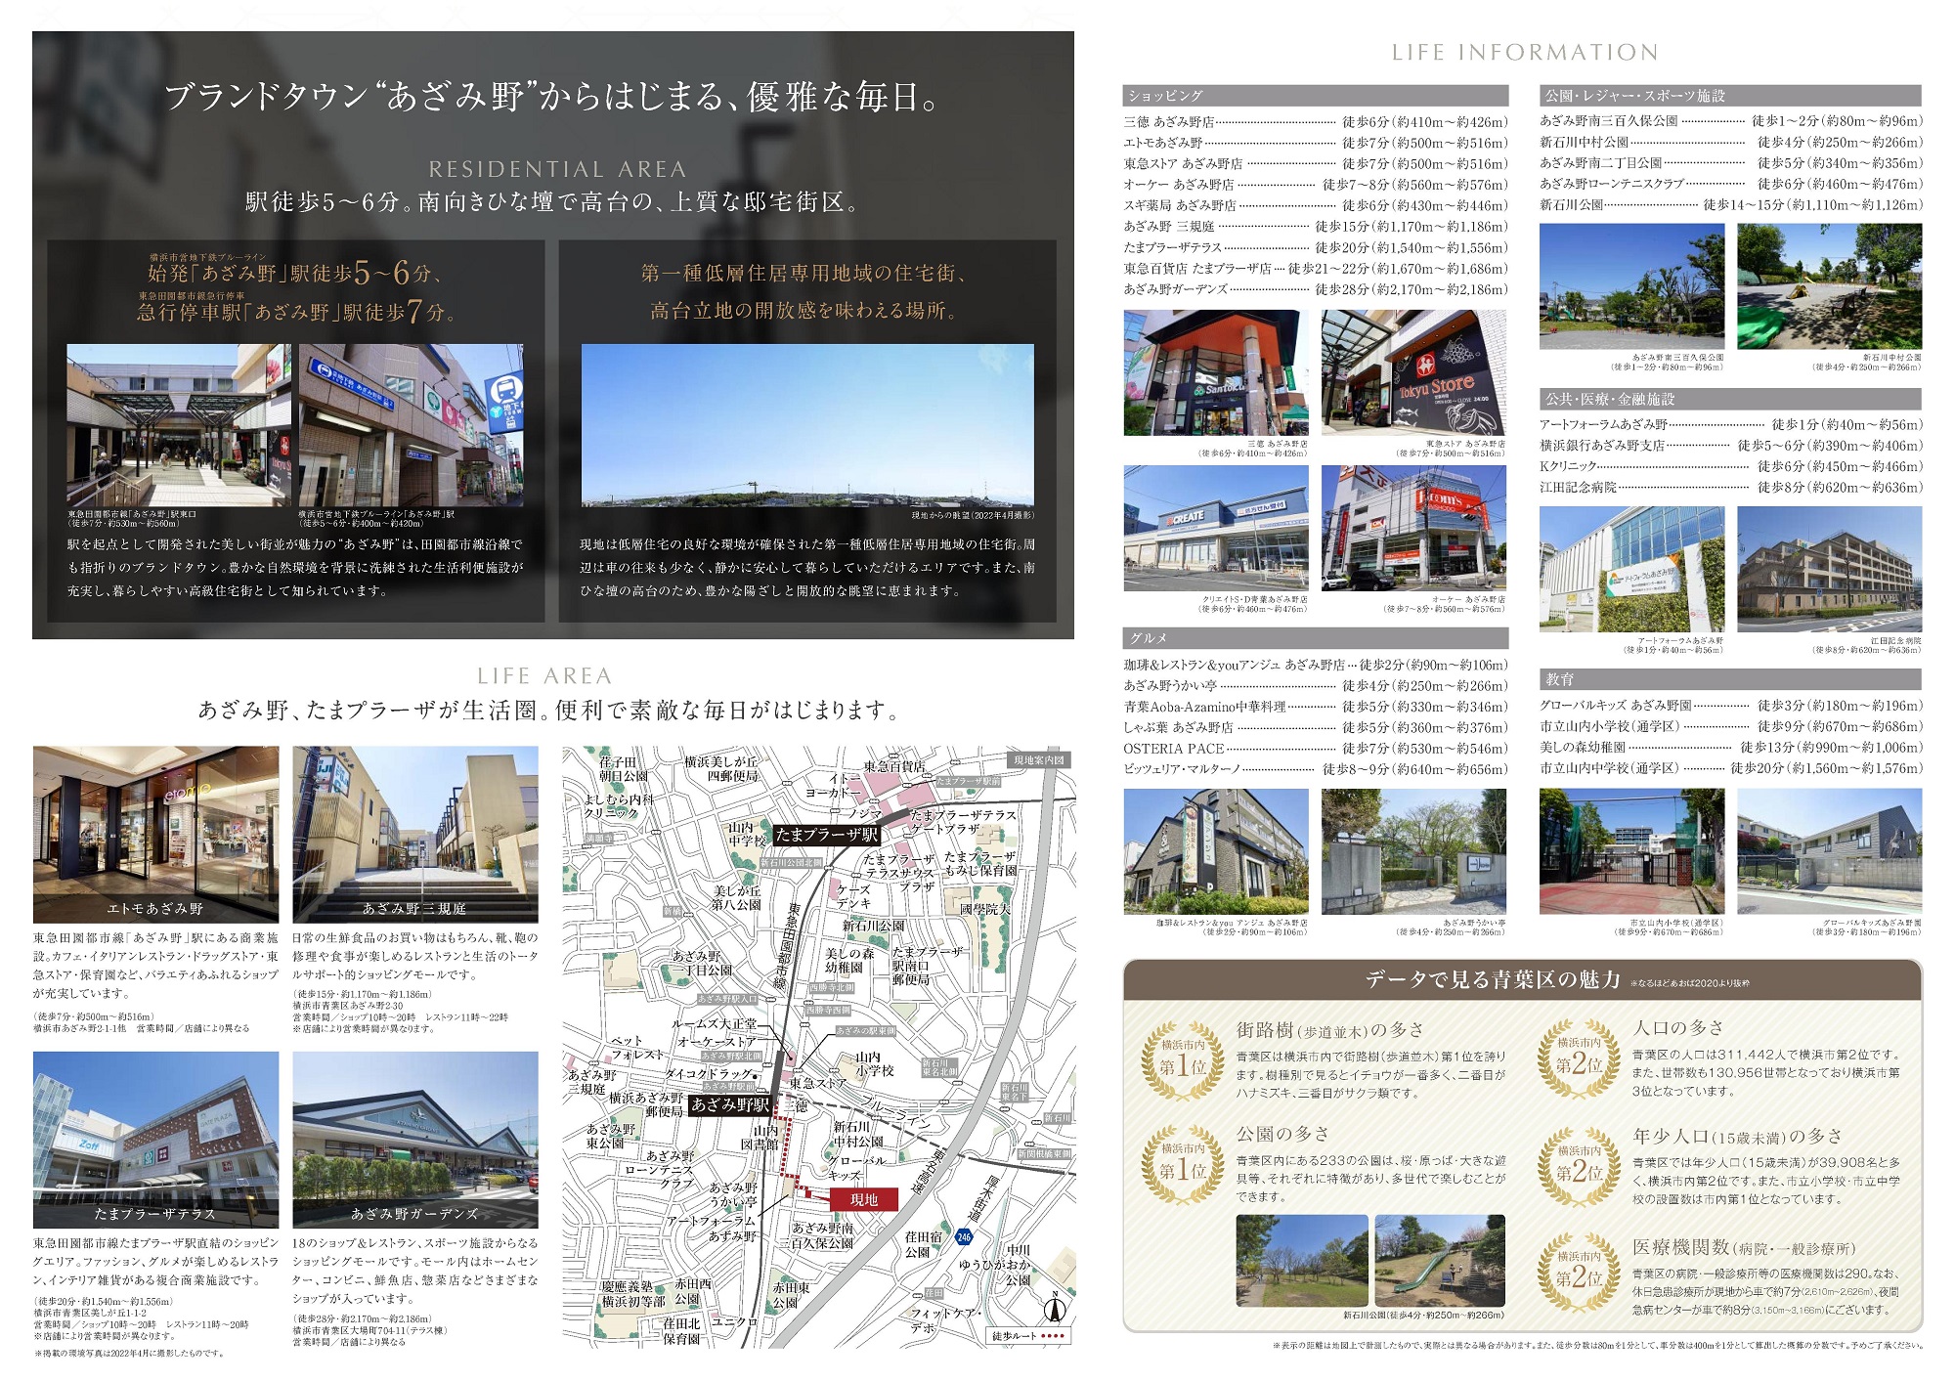Click the RESIDENTIAL AREA heading
The width and height of the screenshot is (1955, 1382).
tap(557, 169)
